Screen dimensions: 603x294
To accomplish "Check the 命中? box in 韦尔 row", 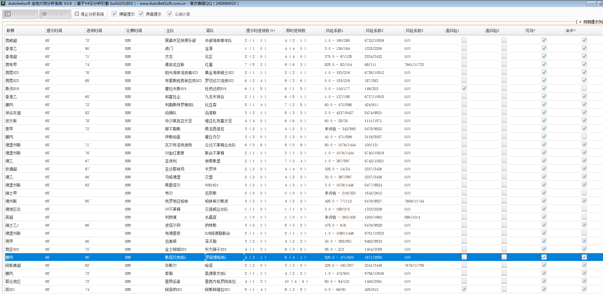I will (x=584, y=193).
